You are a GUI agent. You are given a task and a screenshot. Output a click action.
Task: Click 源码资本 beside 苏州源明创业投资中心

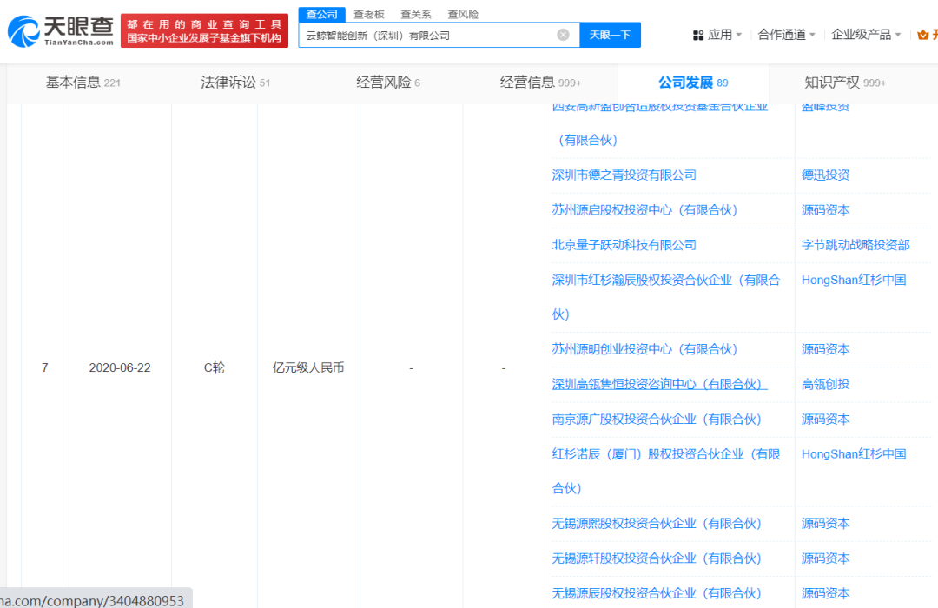(826, 349)
